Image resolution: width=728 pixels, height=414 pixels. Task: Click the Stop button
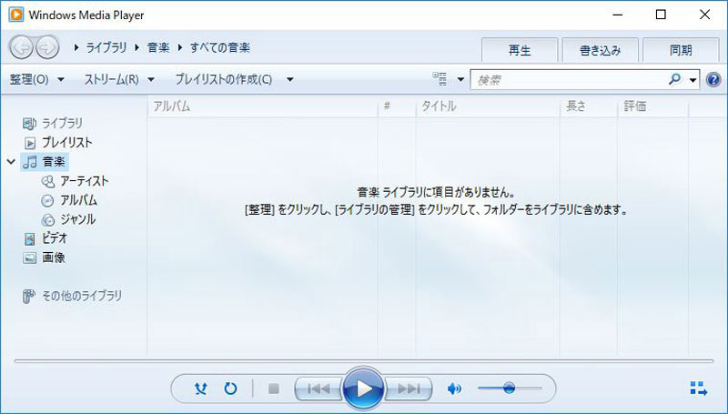pyautogui.click(x=274, y=389)
